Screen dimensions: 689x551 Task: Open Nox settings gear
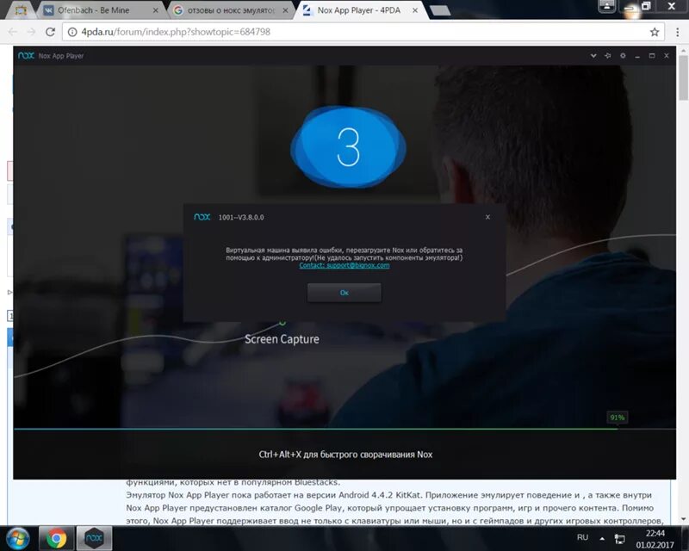tap(623, 56)
